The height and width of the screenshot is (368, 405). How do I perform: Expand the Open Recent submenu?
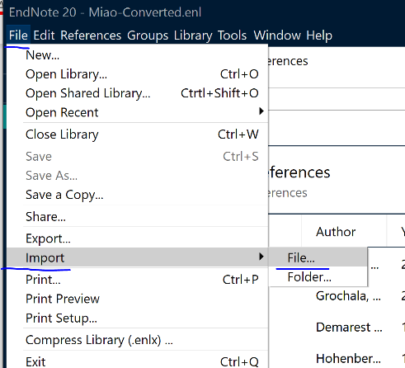tap(138, 112)
